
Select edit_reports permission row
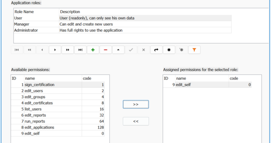tap(58, 115)
